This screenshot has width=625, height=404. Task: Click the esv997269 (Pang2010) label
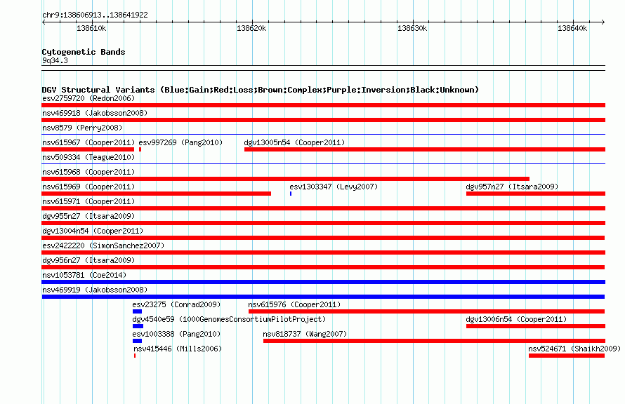[x=180, y=142]
